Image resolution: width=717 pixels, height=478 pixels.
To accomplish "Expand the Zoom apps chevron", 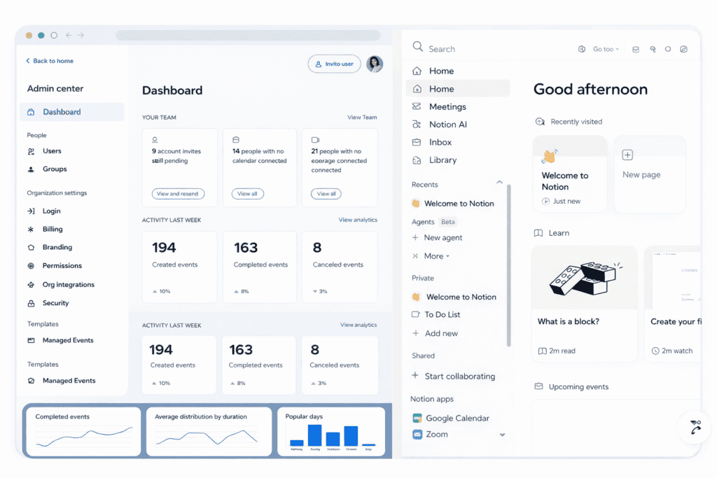I will pyautogui.click(x=503, y=434).
